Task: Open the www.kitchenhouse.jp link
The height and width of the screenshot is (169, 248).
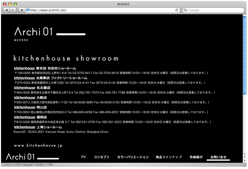Action: point(38,146)
